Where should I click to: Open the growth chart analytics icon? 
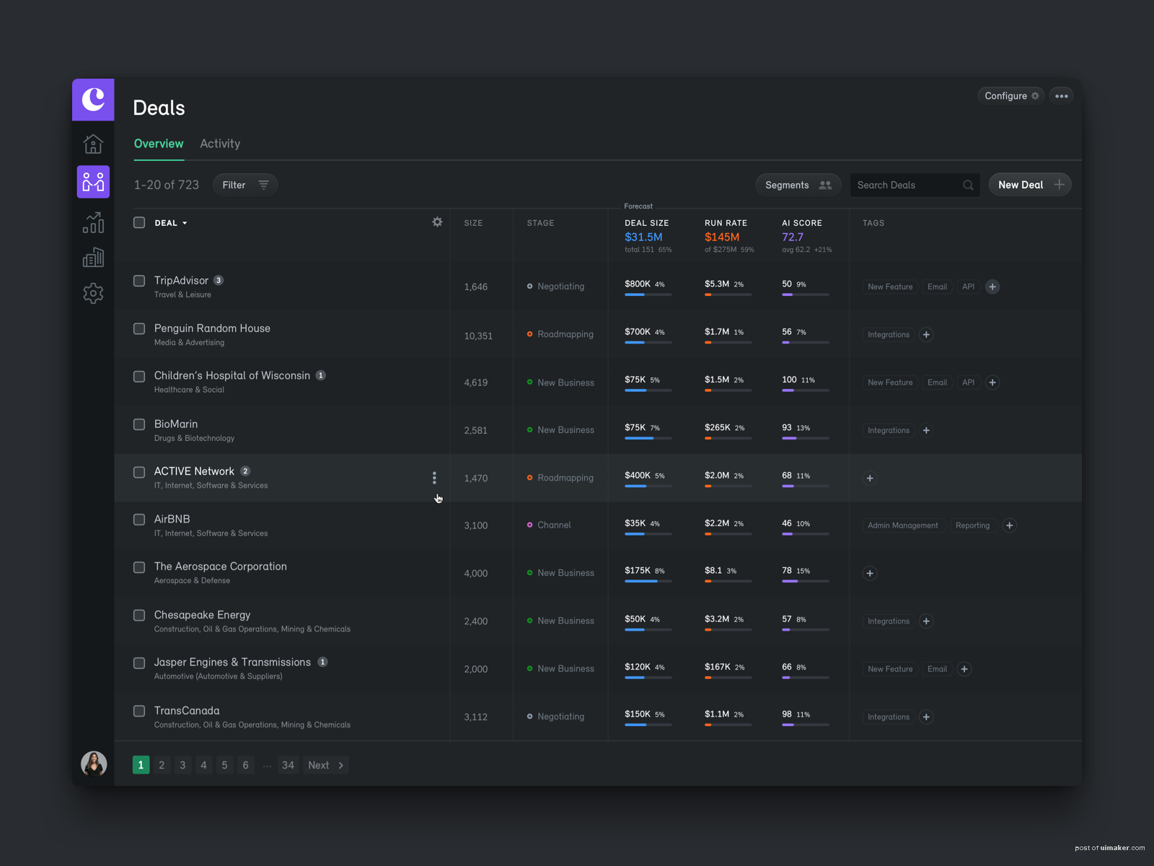pos(93,222)
